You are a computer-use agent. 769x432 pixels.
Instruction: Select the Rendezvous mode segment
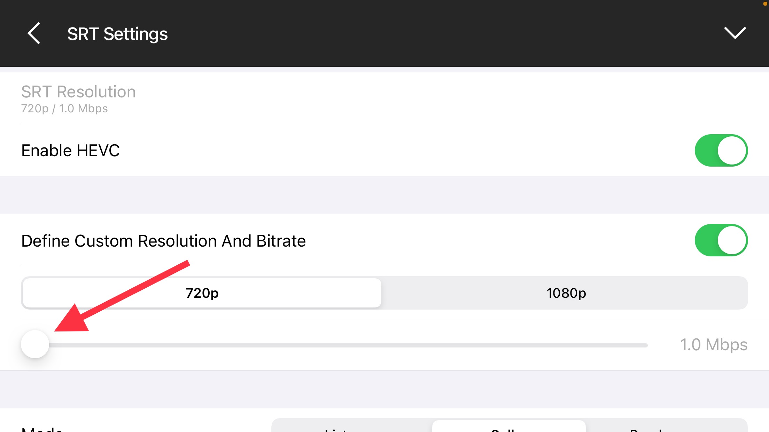click(x=666, y=428)
